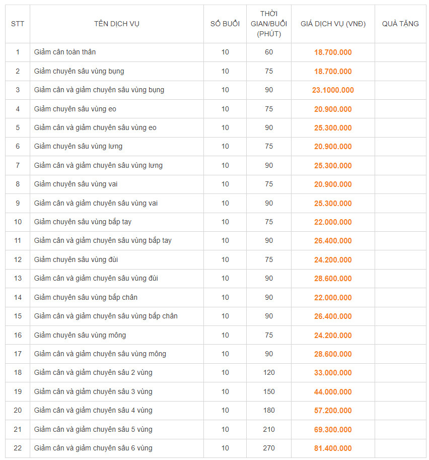
Task: Select the GIÁ DỊCH VỤ (VNĐ) header cell
Action: point(333,24)
